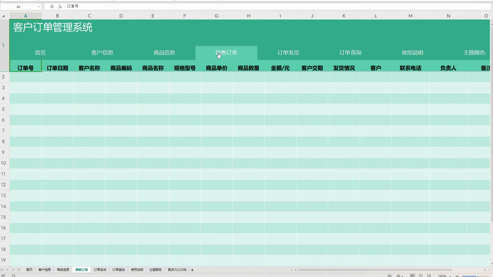Click the 订单日期 header cell
Image resolution: width=493 pixels, height=277 pixels.
58,68
